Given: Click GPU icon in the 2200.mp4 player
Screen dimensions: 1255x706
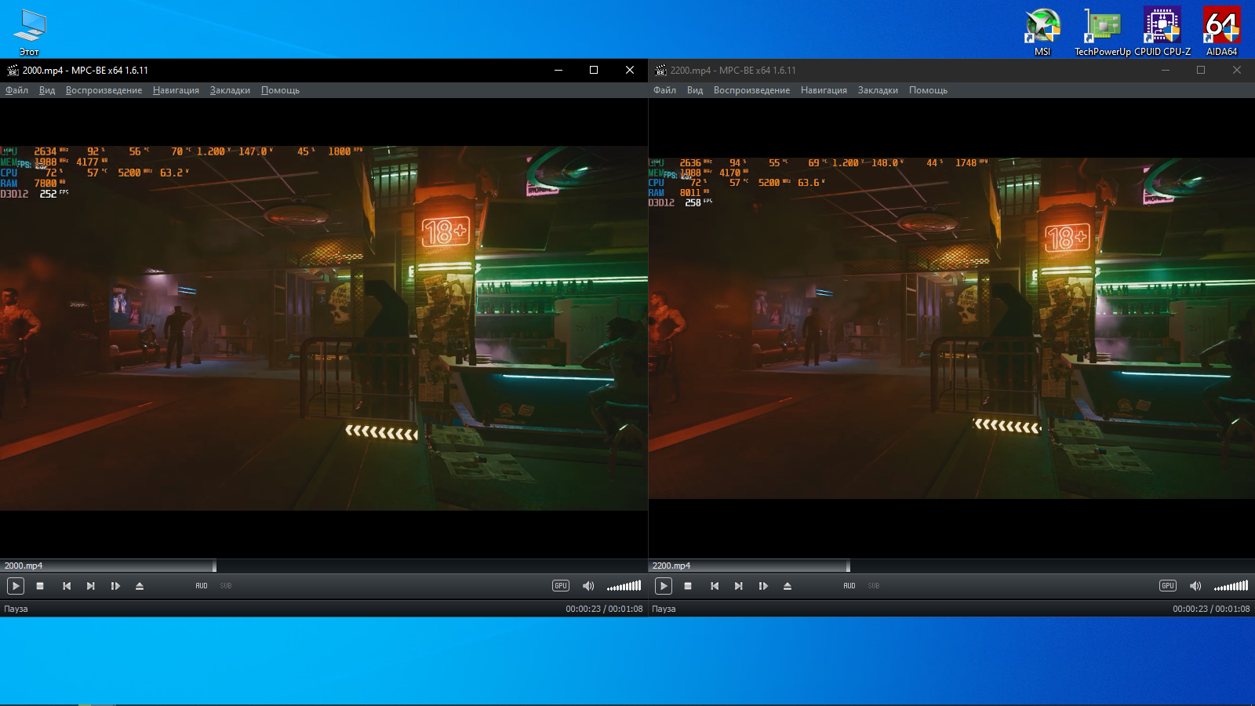Looking at the screenshot, I should tap(1168, 586).
